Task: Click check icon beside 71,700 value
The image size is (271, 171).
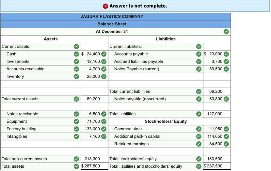Action: pyautogui.click(x=104, y=121)
